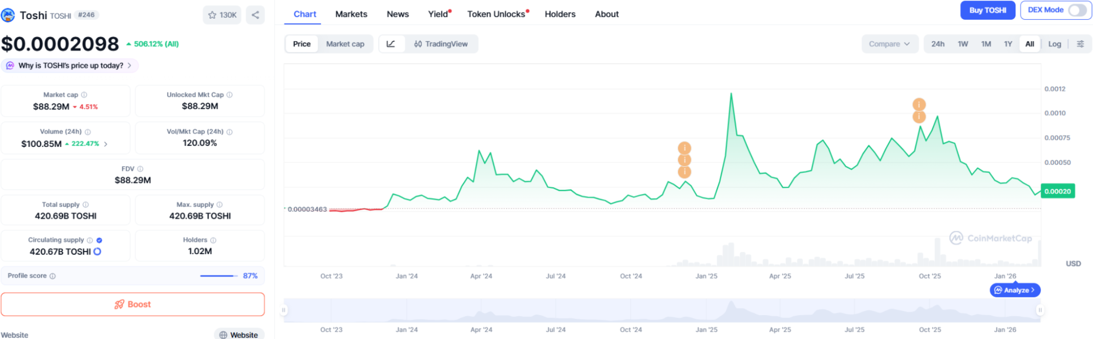Open the Total supply info icon
This screenshot has width=1093, height=339.
(x=86, y=204)
